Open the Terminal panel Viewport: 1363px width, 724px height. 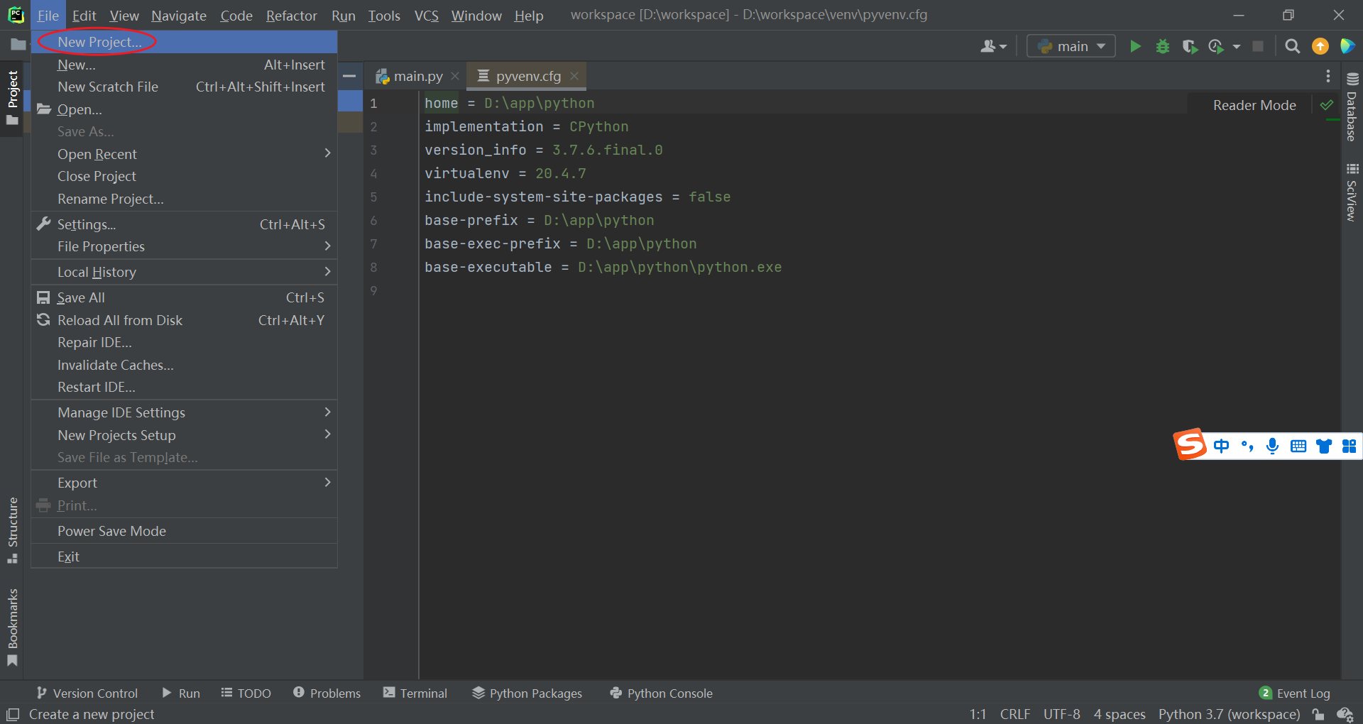[x=415, y=693]
